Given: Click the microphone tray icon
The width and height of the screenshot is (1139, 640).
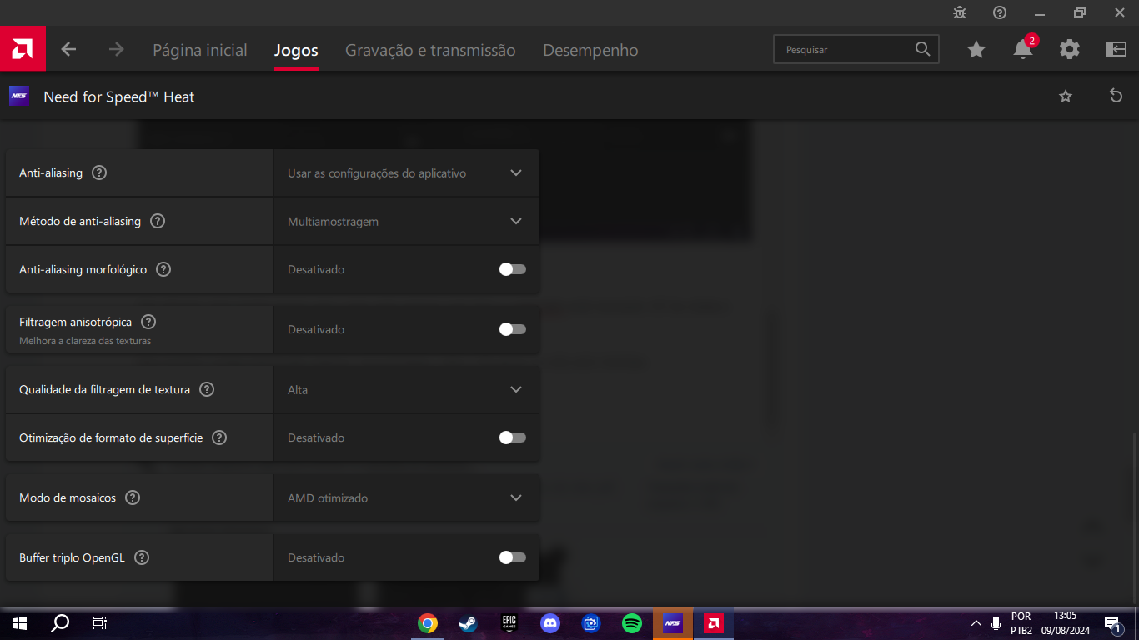Looking at the screenshot, I should tap(996, 623).
